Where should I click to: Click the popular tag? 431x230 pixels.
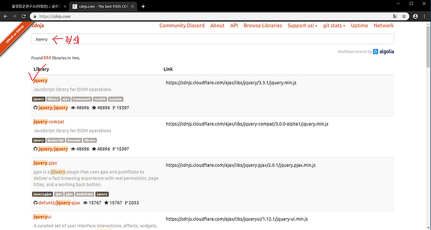tap(116, 99)
